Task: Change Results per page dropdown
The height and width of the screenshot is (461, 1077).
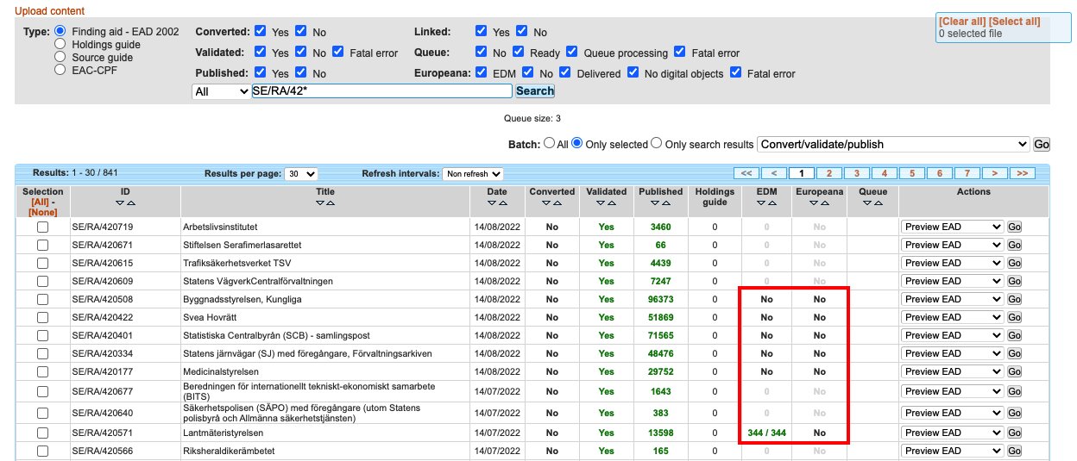Action: [x=301, y=174]
